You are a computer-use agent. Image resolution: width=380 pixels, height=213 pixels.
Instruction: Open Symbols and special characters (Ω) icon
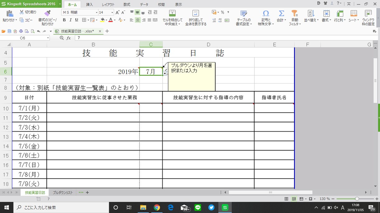coord(266,13)
